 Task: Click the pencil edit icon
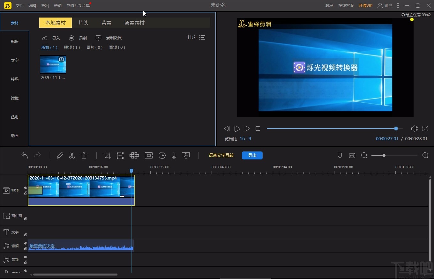(x=60, y=155)
